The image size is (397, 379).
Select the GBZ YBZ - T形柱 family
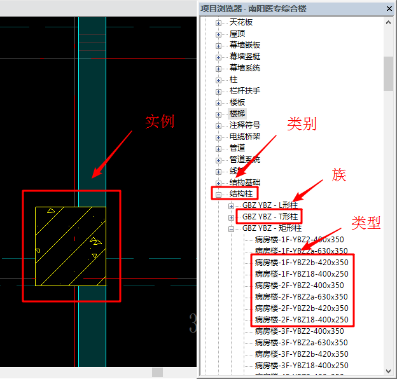click(x=270, y=217)
